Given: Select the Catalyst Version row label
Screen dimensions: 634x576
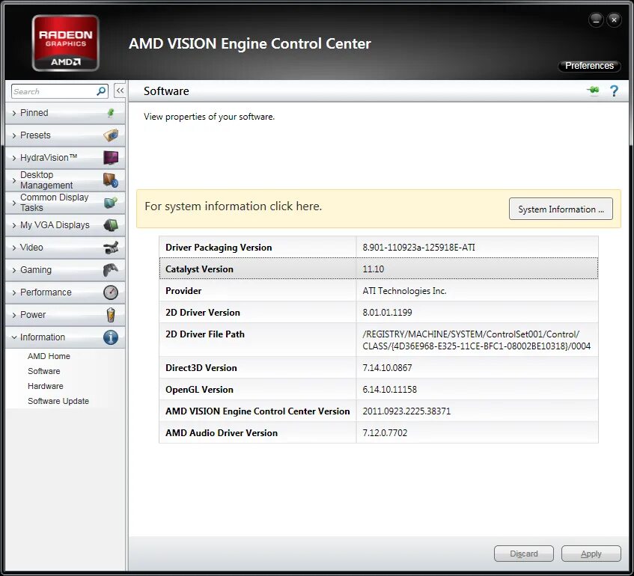Looking at the screenshot, I should 199,269.
